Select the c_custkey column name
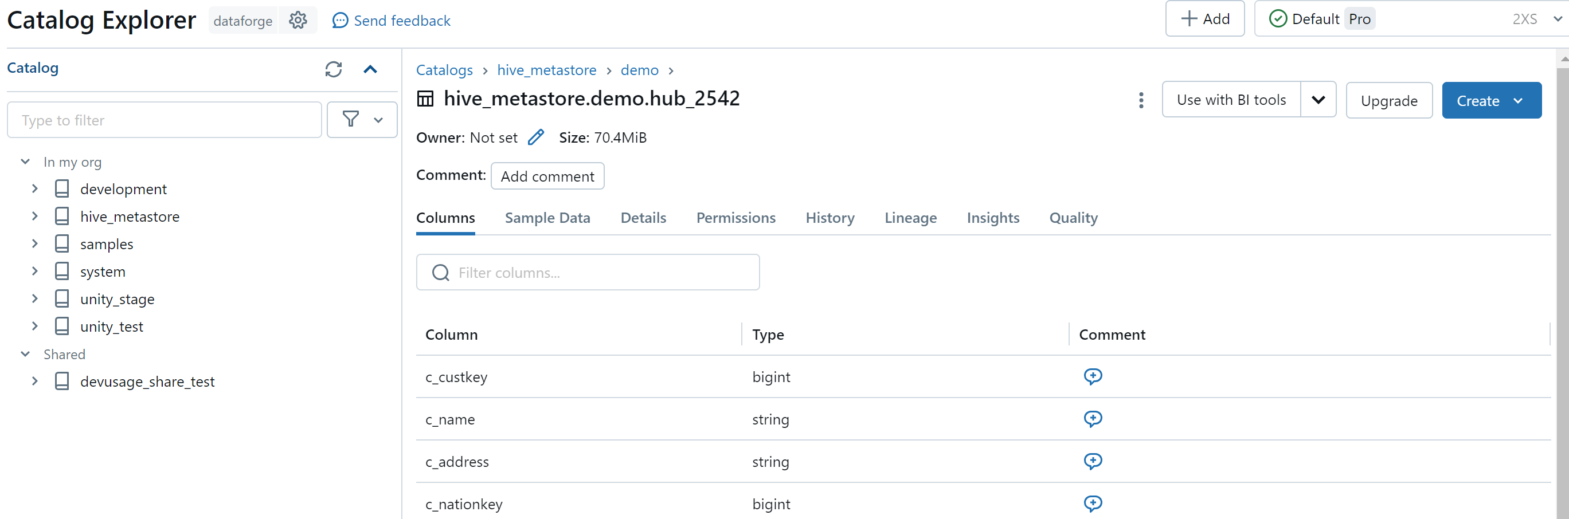This screenshot has height=519, width=1569. (x=456, y=376)
